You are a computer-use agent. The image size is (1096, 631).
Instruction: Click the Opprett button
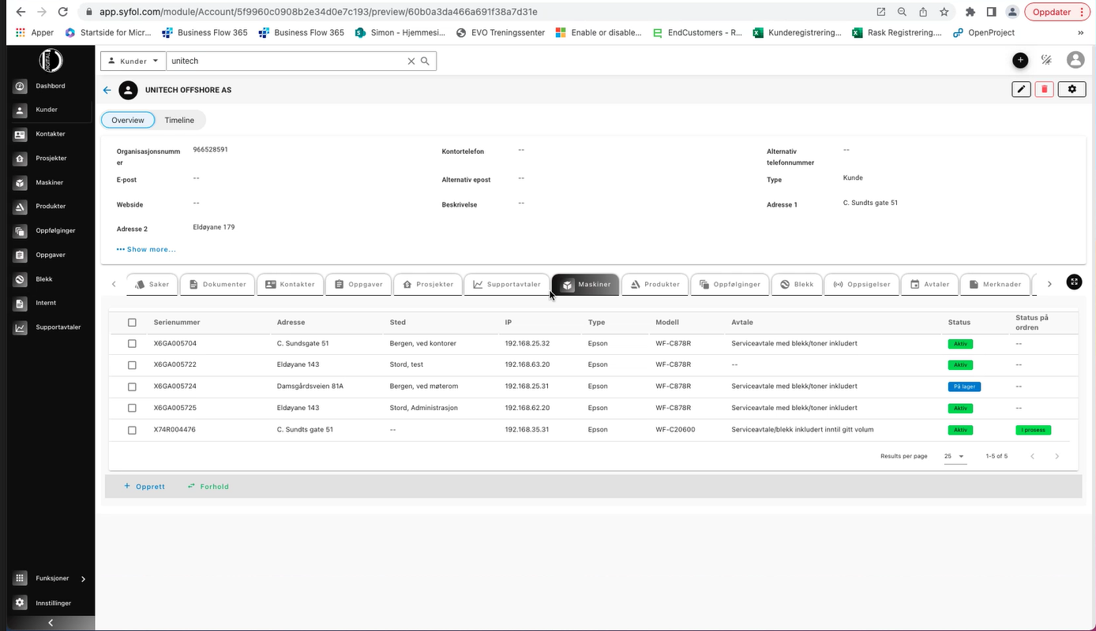click(145, 487)
